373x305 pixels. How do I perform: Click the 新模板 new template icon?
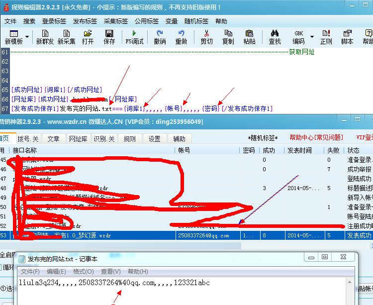coord(14,37)
